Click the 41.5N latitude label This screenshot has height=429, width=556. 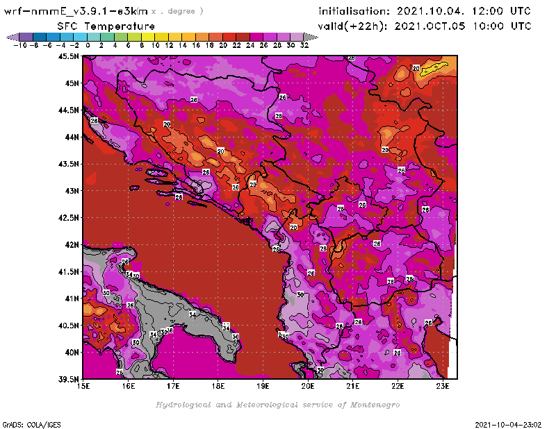coord(68,271)
